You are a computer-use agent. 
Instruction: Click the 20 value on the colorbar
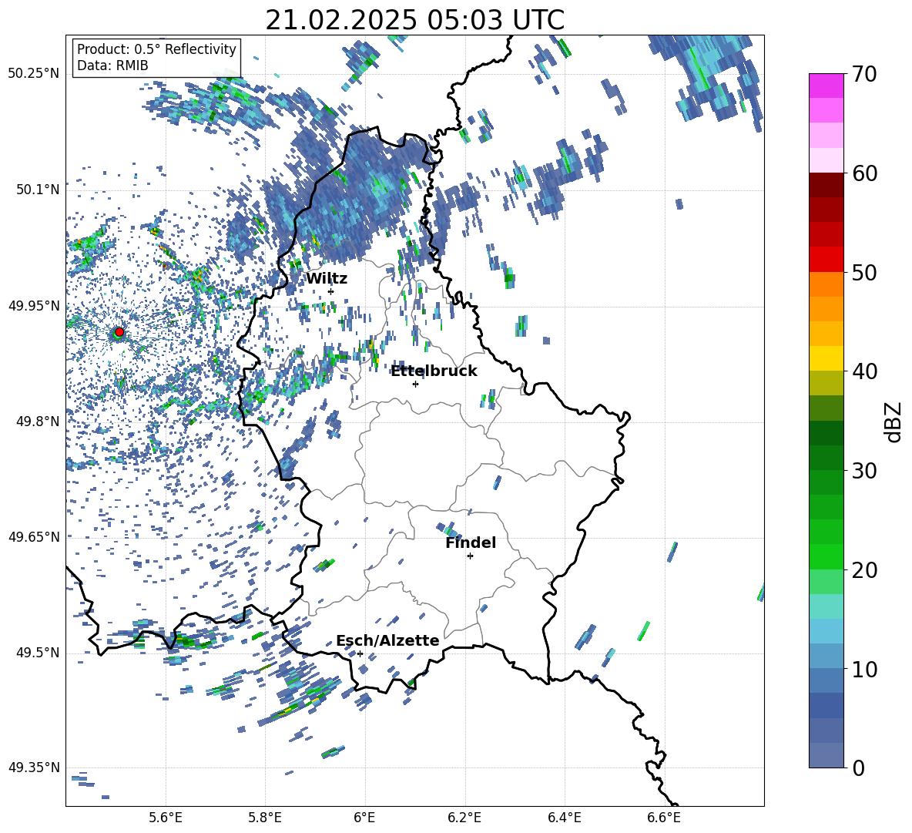pyautogui.click(x=863, y=569)
